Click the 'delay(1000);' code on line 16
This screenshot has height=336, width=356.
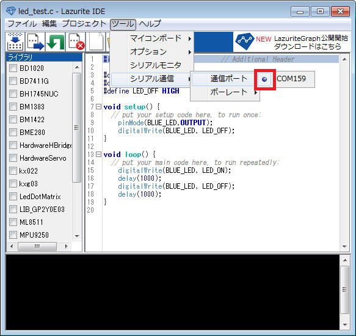pos(139,178)
